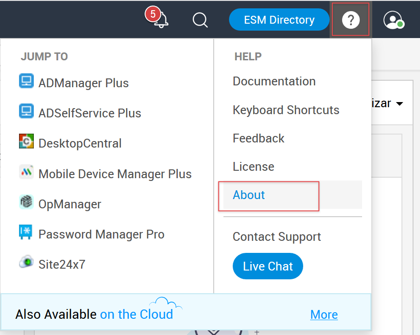Open Keyboard Shortcuts from Help menu
Viewport: 420px width, 335px height.
pyautogui.click(x=286, y=110)
